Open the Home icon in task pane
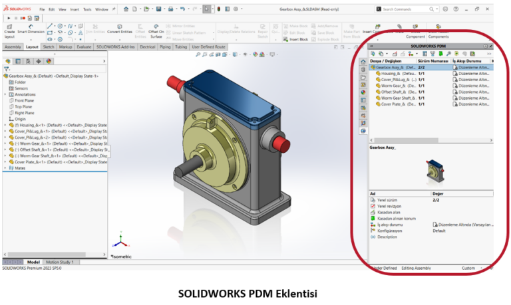 tap(363, 62)
